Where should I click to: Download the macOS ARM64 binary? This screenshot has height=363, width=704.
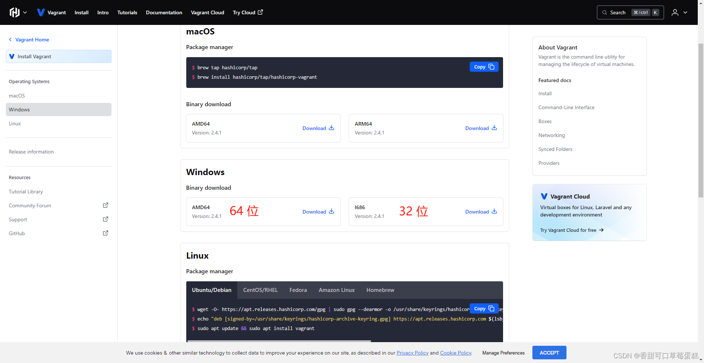click(481, 128)
